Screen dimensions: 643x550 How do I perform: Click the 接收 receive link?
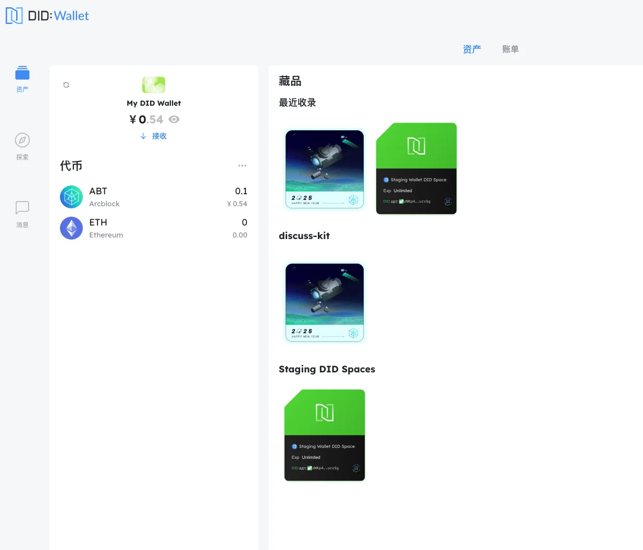[154, 136]
